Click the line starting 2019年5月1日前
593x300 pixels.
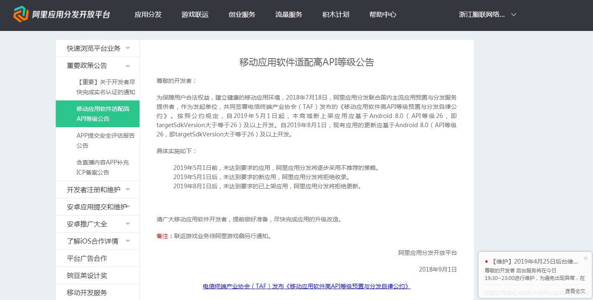tap(277, 168)
